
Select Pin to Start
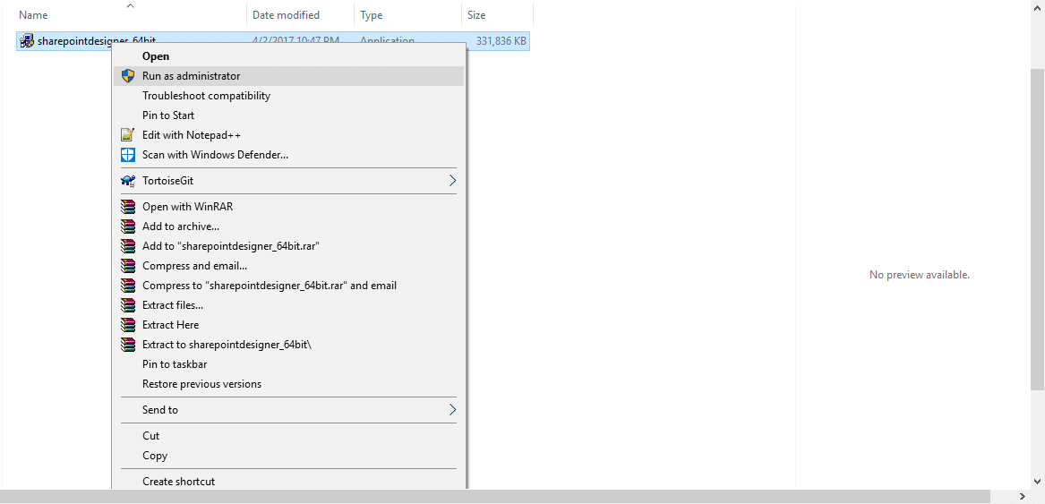(x=288, y=115)
